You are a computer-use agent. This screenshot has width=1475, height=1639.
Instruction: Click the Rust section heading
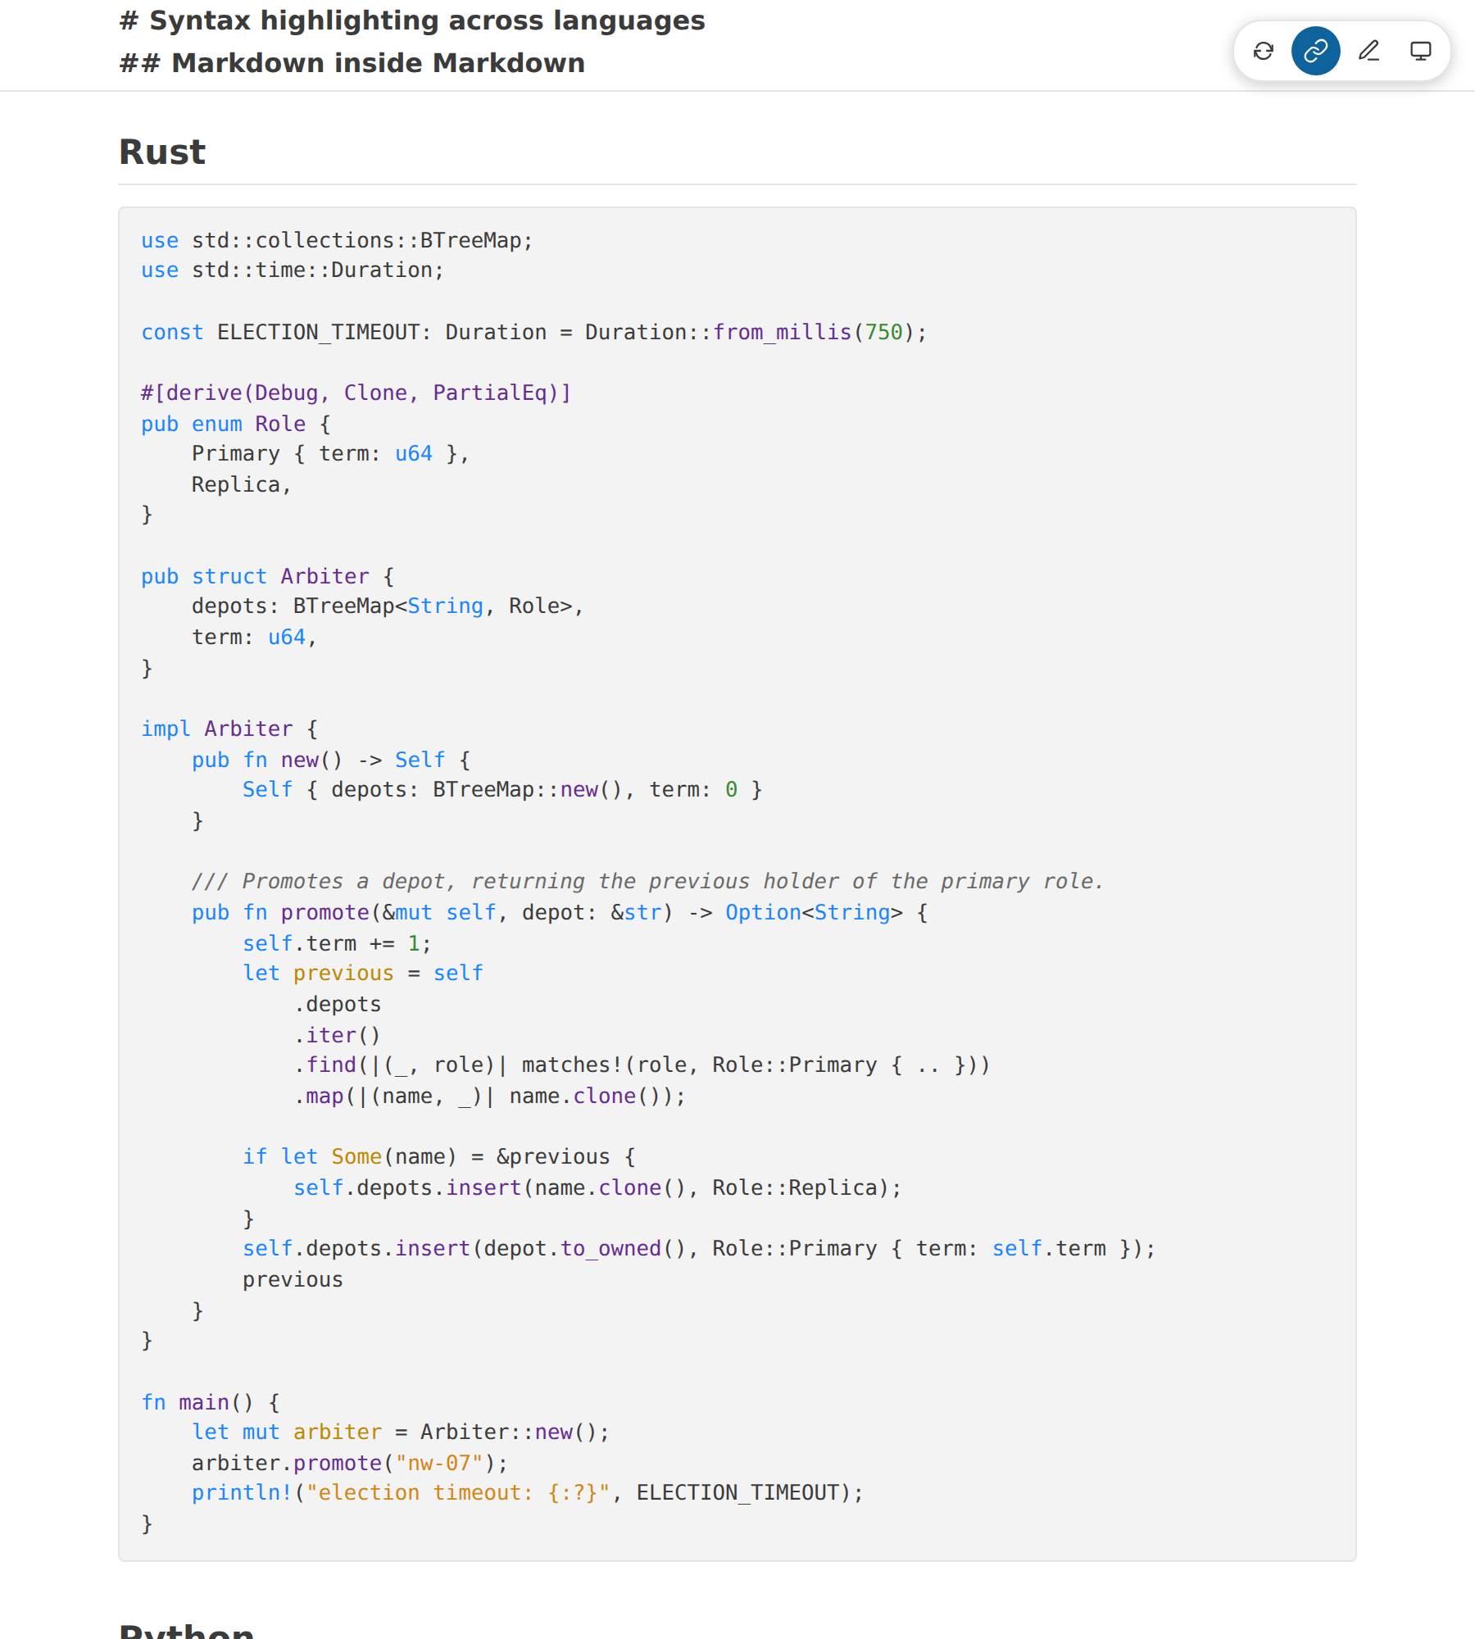point(162,152)
